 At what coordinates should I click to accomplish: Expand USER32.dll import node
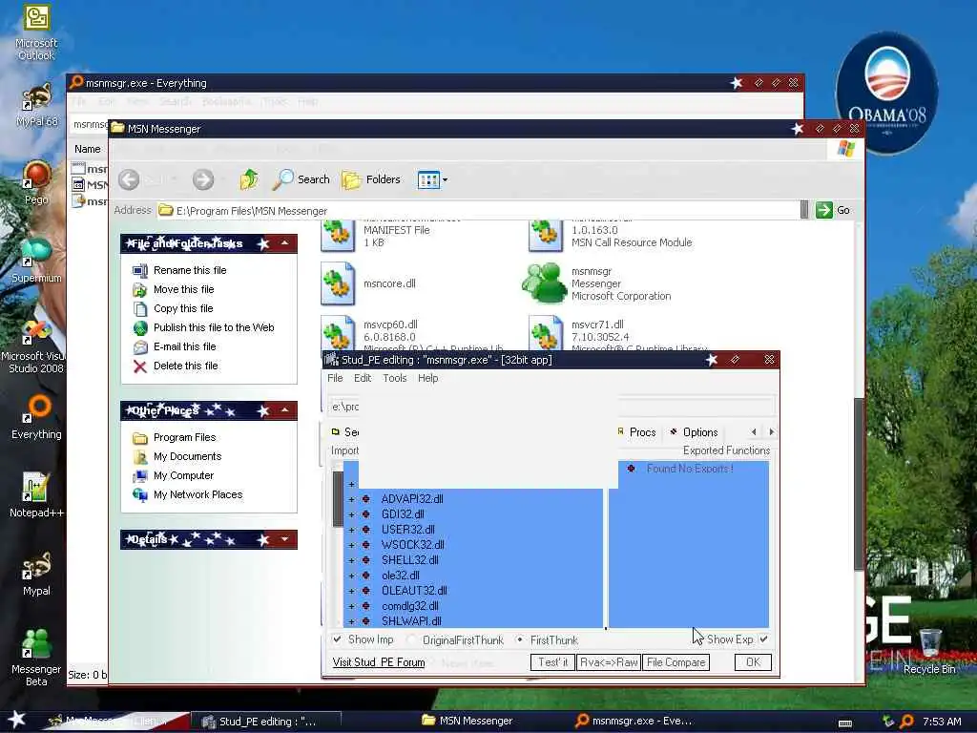pos(351,530)
